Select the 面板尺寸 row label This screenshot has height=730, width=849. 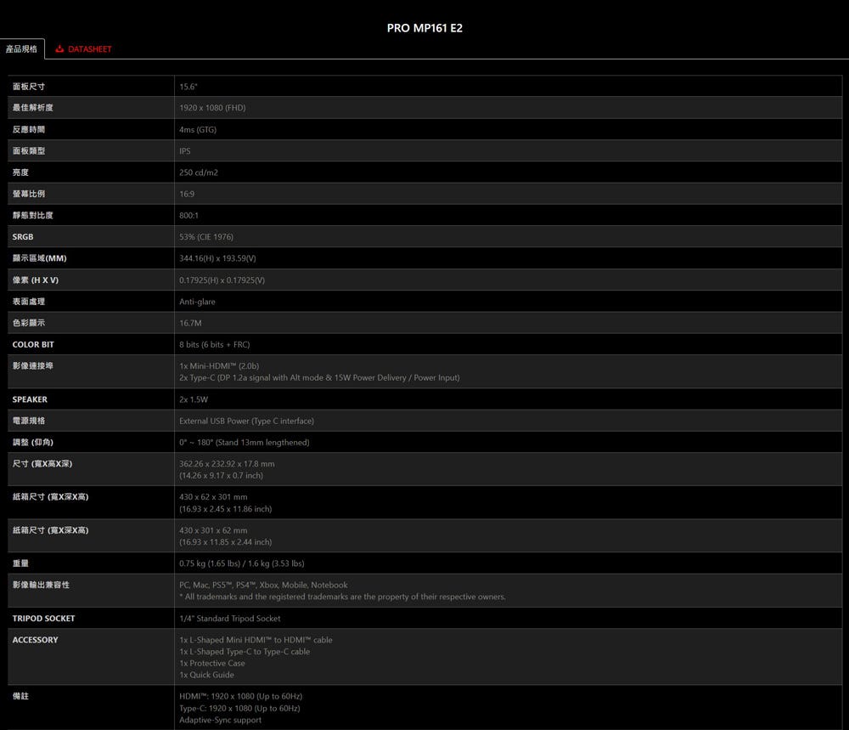pyautogui.click(x=29, y=86)
